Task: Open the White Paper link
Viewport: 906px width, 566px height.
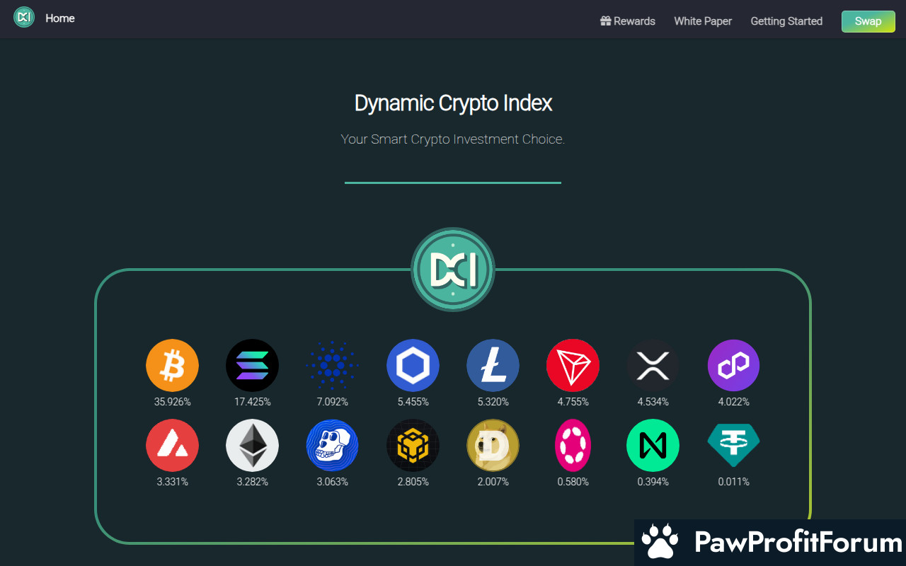Action: click(703, 21)
